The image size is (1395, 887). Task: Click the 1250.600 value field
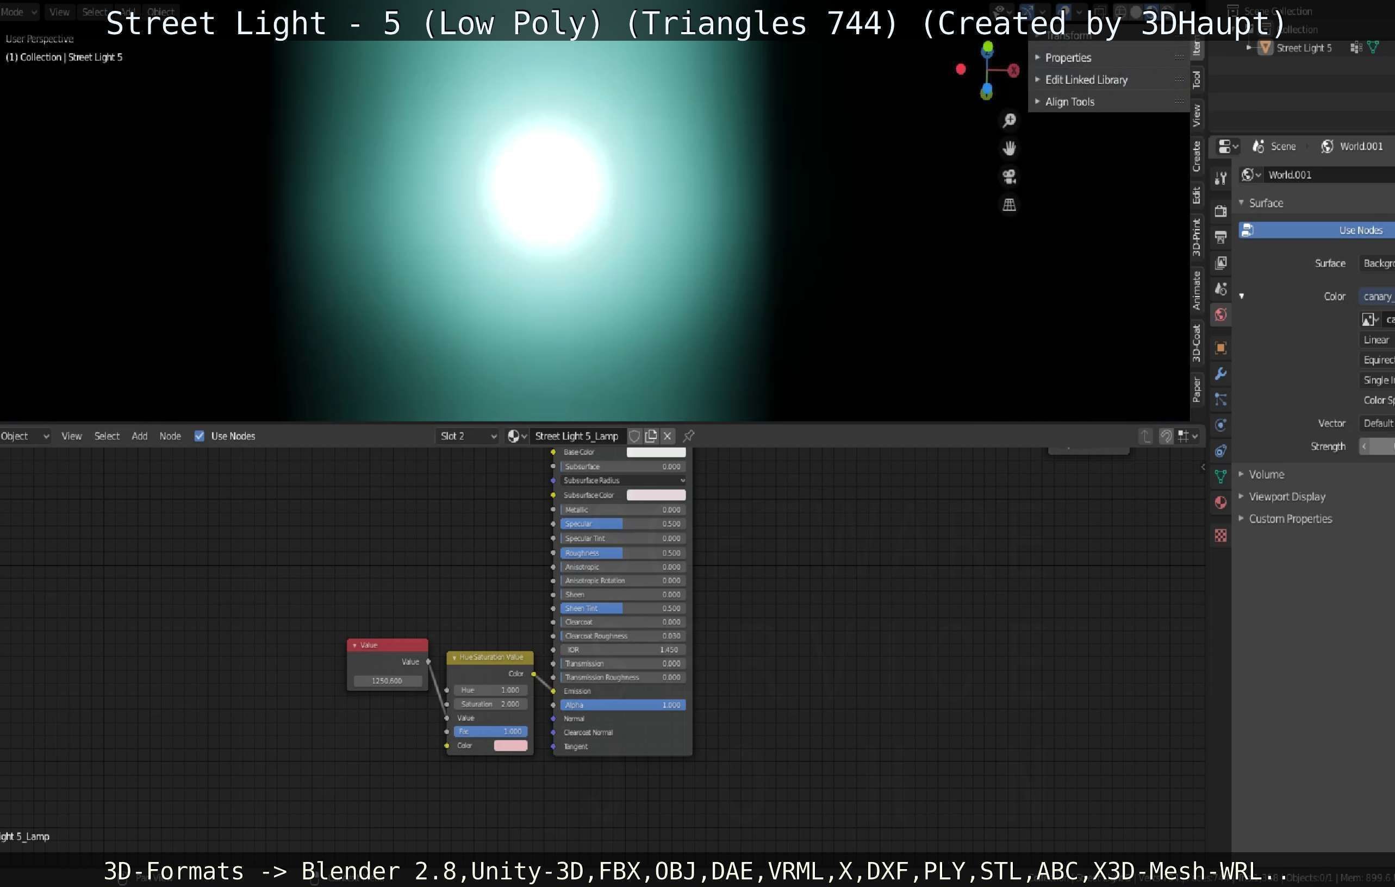point(387,680)
